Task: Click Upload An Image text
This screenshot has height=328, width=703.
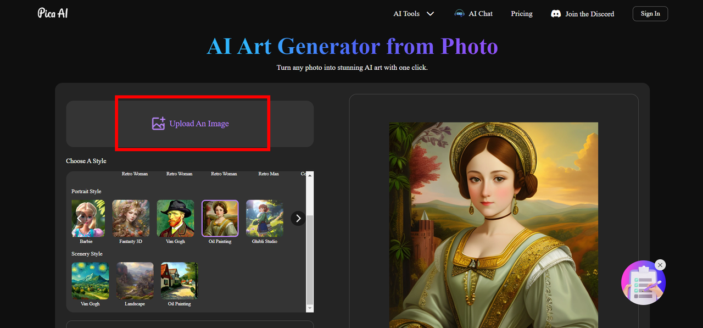Action: (199, 124)
